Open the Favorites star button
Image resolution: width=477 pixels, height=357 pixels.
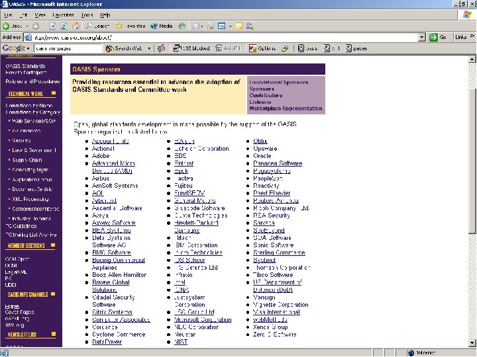[x=131, y=26]
